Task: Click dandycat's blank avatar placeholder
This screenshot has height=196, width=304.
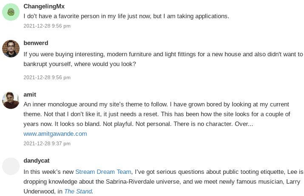Action: [x=11, y=166]
